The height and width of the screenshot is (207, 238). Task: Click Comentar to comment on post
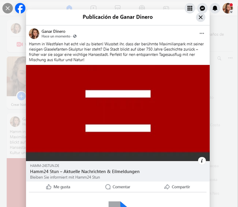(118, 187)
